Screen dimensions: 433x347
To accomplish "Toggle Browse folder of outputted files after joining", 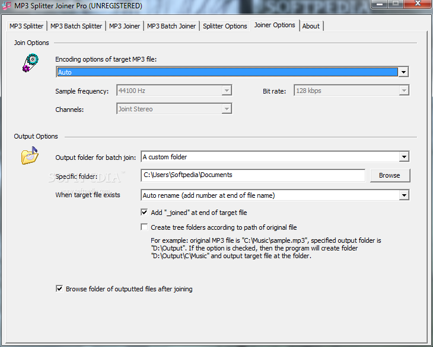I will tap(59, 288).
